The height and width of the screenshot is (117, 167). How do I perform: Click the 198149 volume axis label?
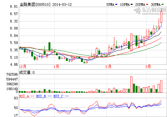point(12,89)
